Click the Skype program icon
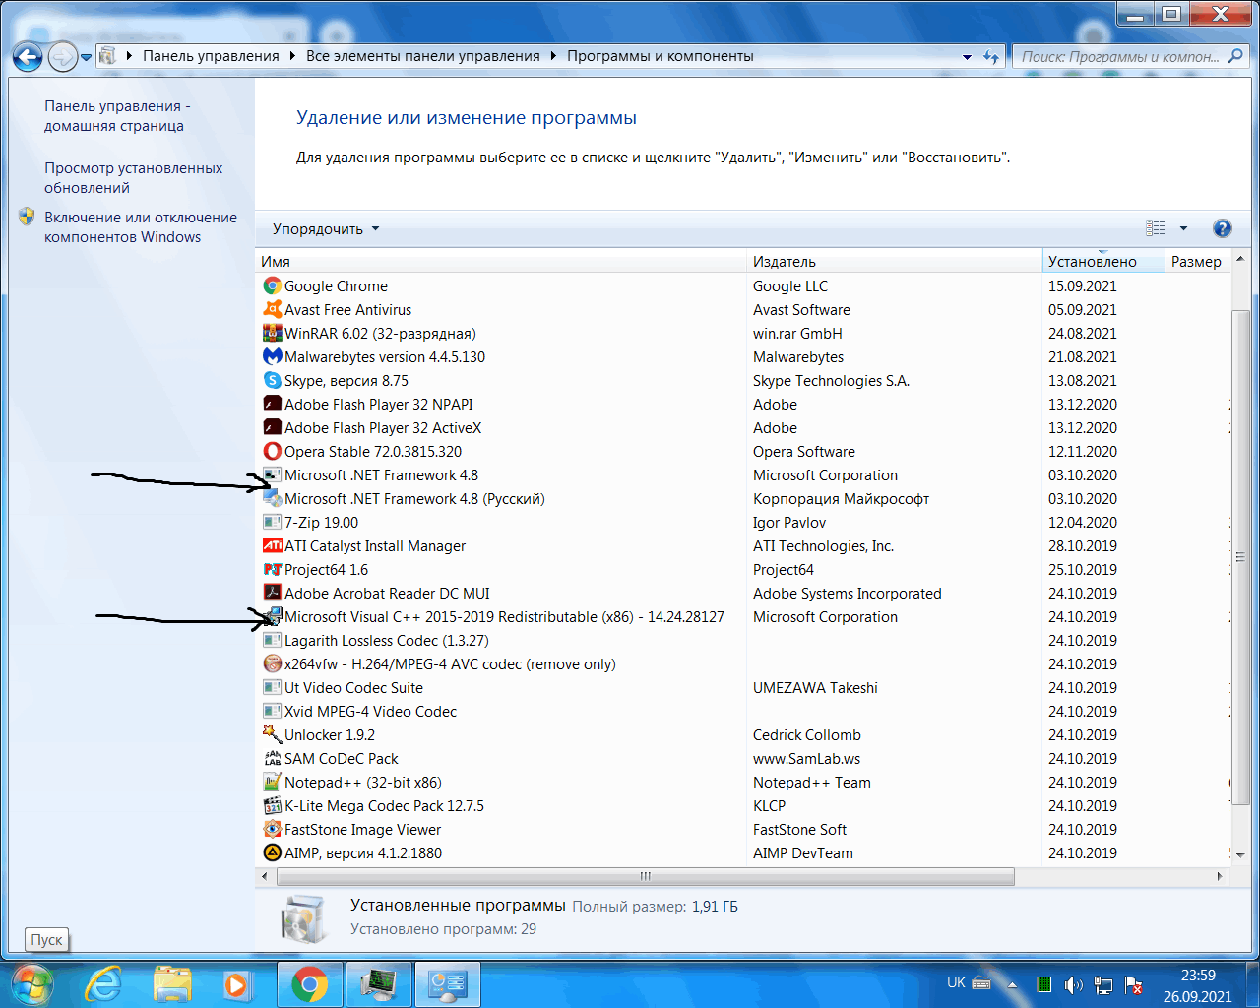This screenshot has height=1008, width=1260. (x=273, y=380)
